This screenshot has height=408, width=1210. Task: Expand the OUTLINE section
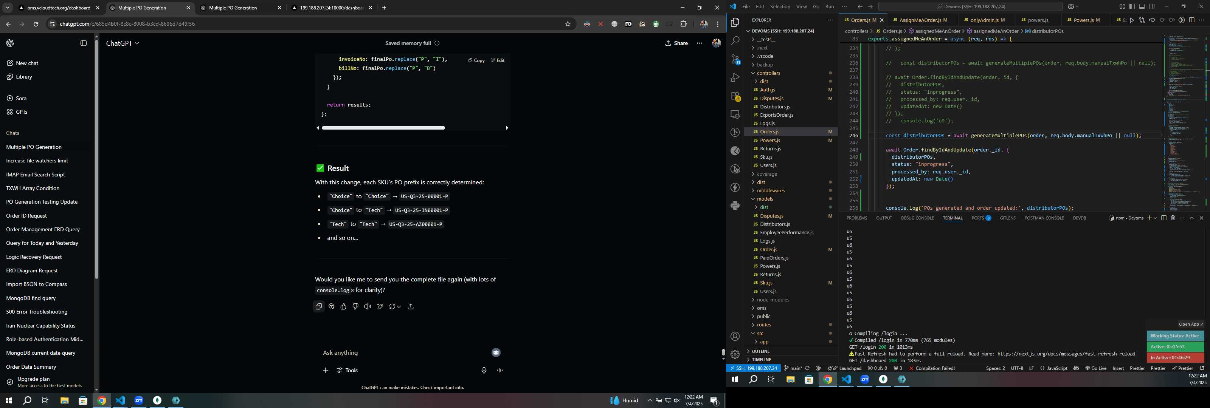760,351
